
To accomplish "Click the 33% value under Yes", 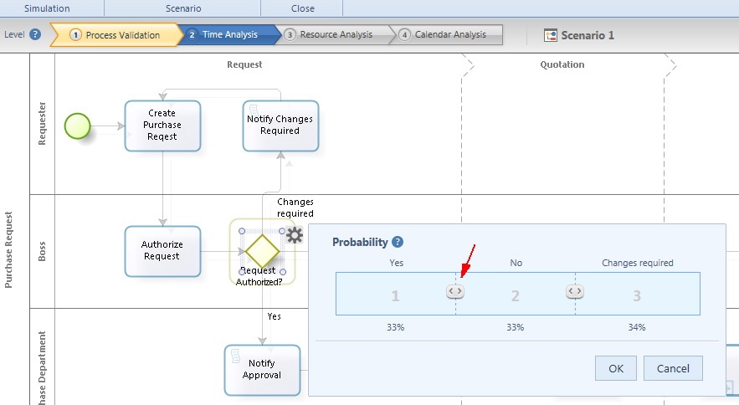I will [x=395, y=327].
